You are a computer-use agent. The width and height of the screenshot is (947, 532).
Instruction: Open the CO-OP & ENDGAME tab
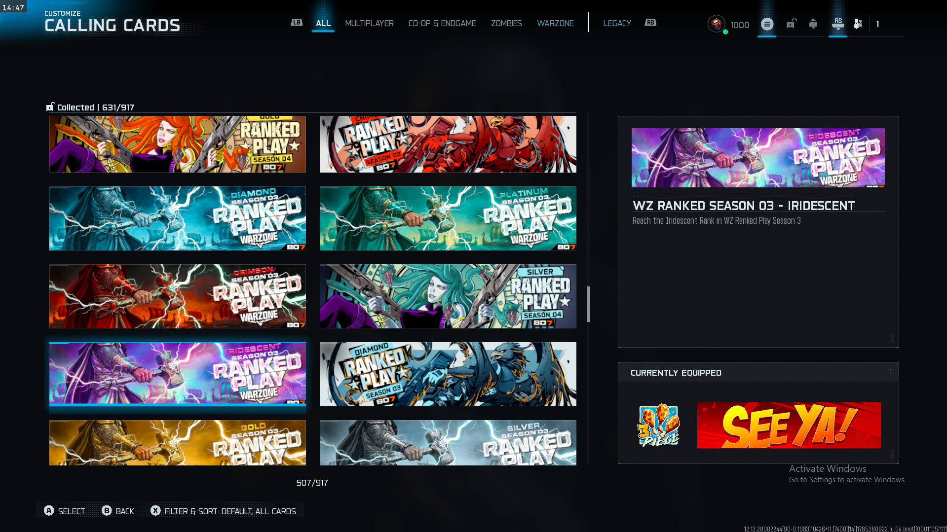(442, 23)
